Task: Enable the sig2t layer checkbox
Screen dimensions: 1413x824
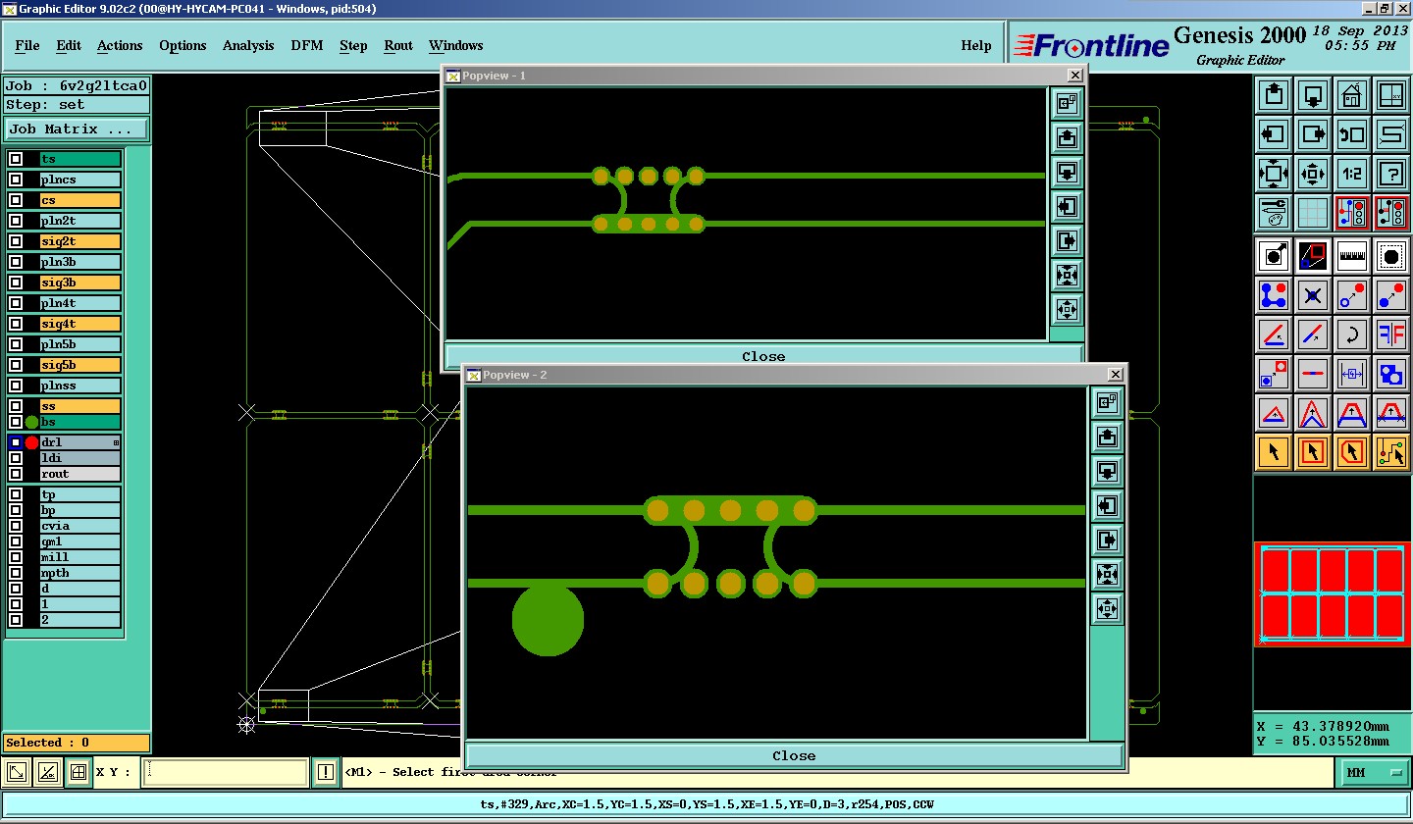Action: [16, 241]
